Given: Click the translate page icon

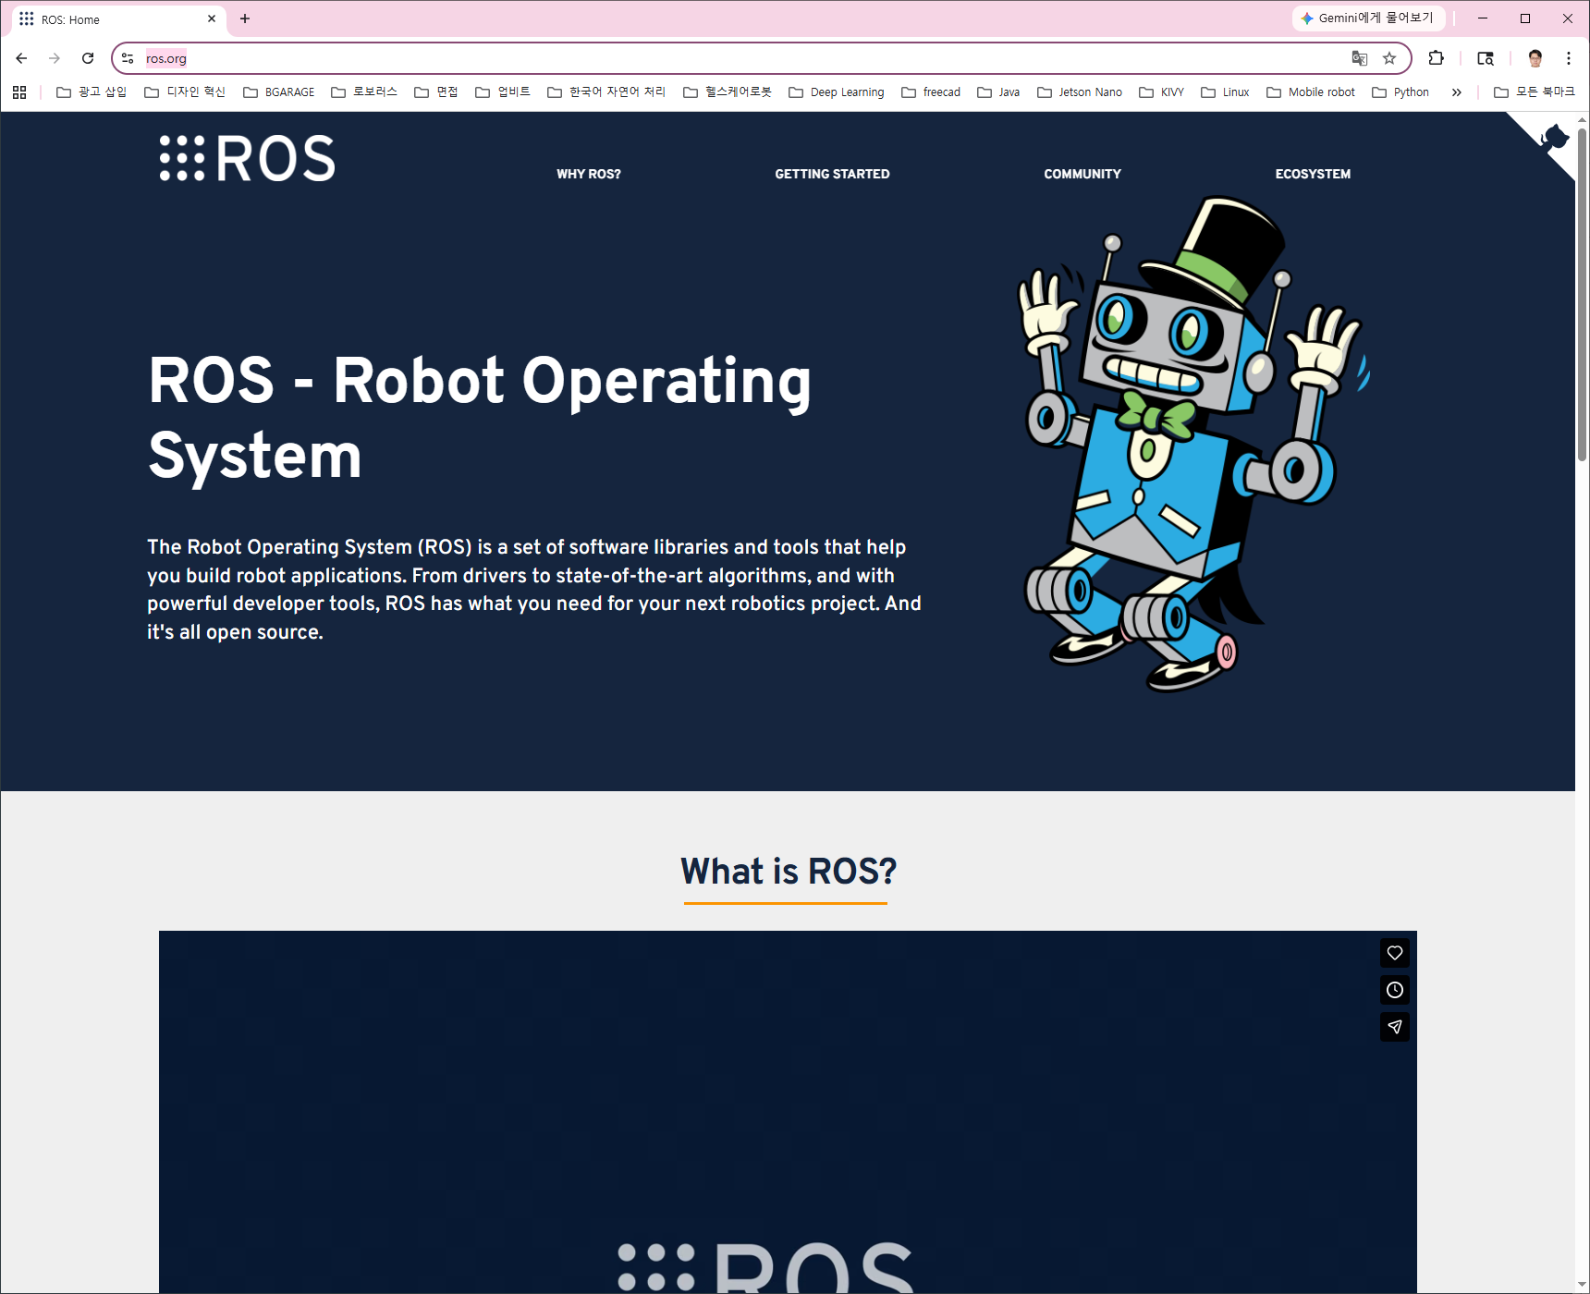Looking at the screenshot, I should (x=1359, y=58).
